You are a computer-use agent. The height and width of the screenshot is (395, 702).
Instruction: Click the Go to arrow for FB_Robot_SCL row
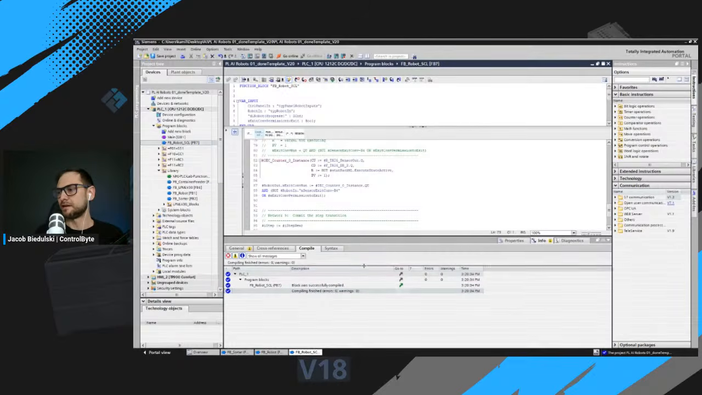click(x=401, y=285)
